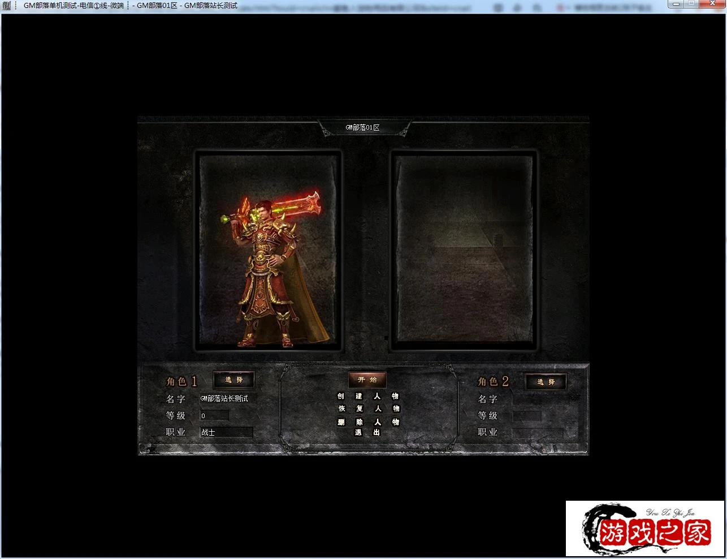The image size is (727, 559).
Task: Click the empty second character slot
Action: 464,251
